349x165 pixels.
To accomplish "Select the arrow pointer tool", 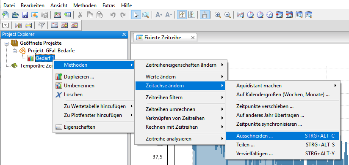I will pos(136,15).
